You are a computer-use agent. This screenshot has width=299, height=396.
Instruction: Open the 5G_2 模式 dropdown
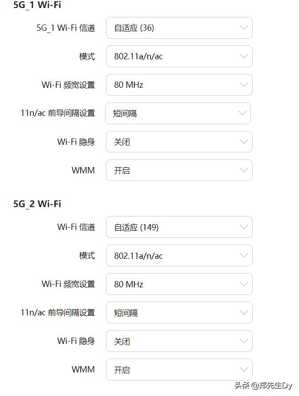pos(179,256)
